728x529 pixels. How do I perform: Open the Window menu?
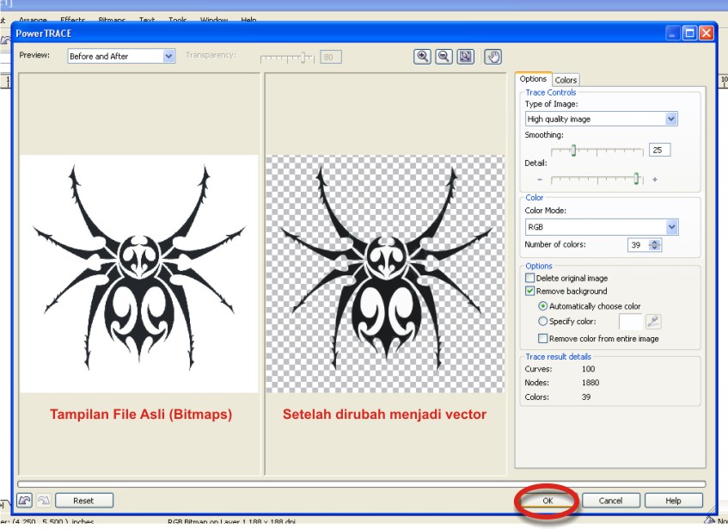click(213, 20)
